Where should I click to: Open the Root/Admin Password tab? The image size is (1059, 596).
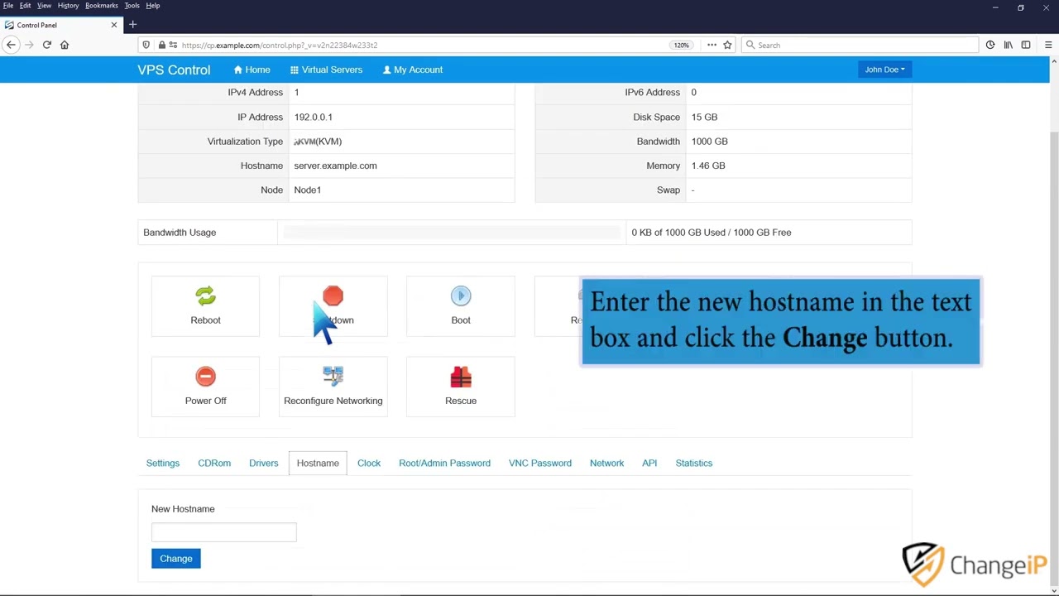click(444, 463)
